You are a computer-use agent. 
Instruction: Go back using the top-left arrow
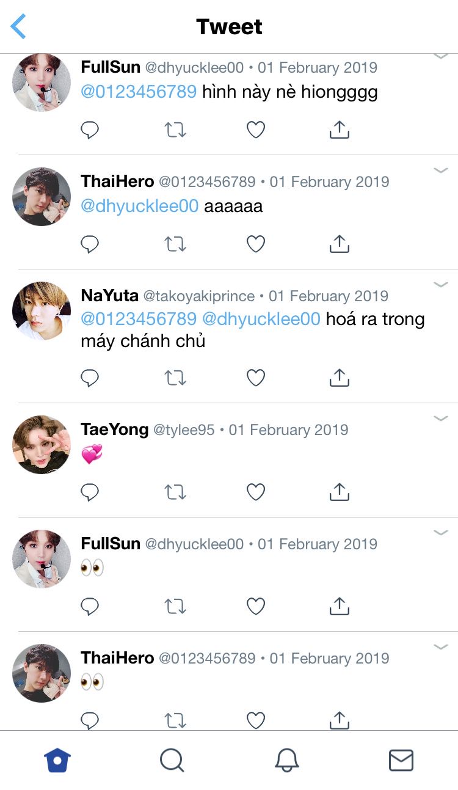pyautogui.click(x=19, y=27)
